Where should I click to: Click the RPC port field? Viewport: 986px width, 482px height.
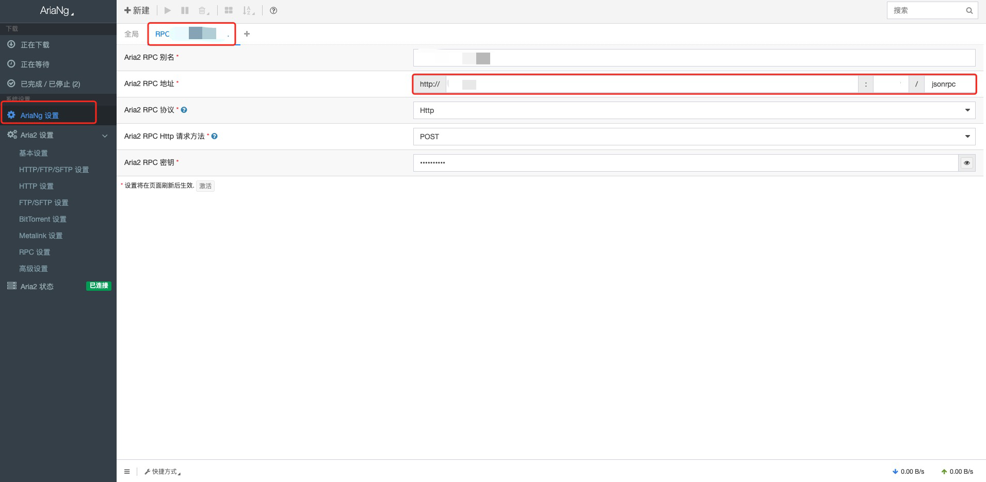tap(891, 84)
